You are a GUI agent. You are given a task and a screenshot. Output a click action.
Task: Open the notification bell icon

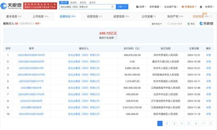point(201,6)
